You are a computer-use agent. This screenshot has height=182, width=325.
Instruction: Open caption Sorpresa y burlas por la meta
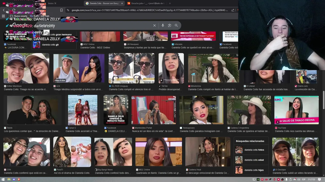click(145, 48)
